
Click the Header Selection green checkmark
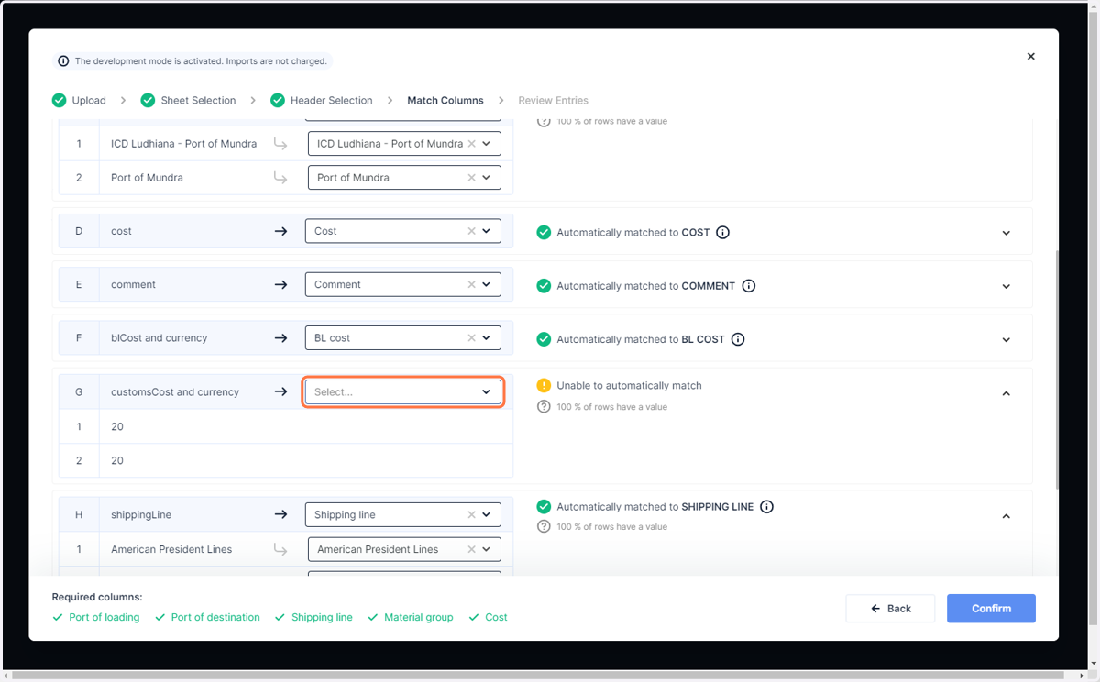click(x=278, y=101)
